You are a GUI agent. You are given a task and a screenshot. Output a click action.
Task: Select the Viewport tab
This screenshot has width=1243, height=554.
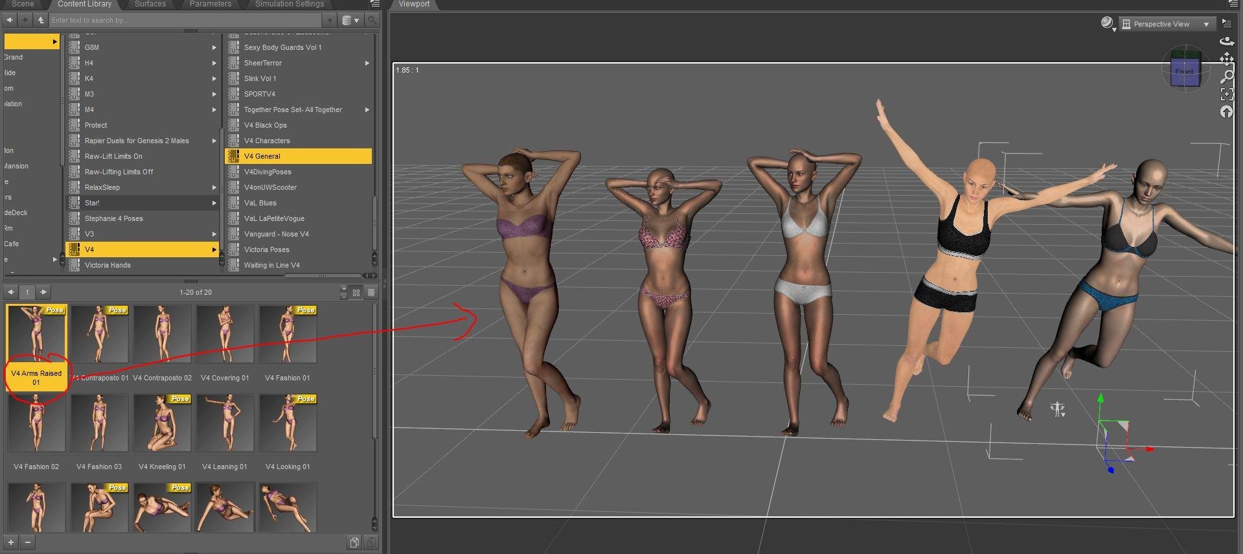(415, 4)
